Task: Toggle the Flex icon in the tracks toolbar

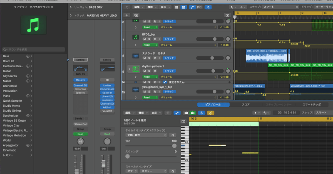Action: coord(199,7)
